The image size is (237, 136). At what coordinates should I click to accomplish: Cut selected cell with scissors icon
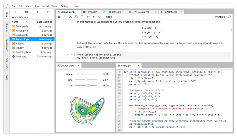click(70, 17)
